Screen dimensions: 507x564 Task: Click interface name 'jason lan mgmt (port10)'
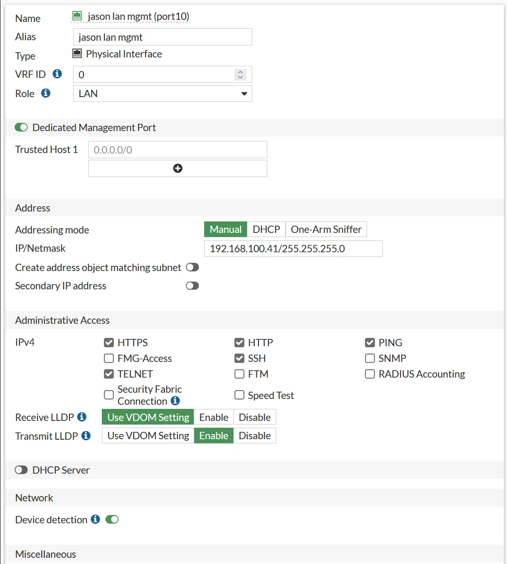click(138, 17)
